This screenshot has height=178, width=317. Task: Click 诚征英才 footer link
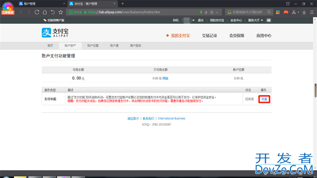click(x=133, y=118)
